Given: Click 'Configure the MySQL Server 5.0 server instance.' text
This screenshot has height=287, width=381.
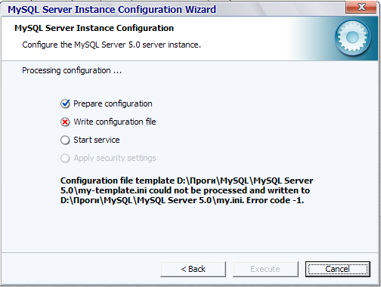Looking at the screenshot, I should pos(111,45).
